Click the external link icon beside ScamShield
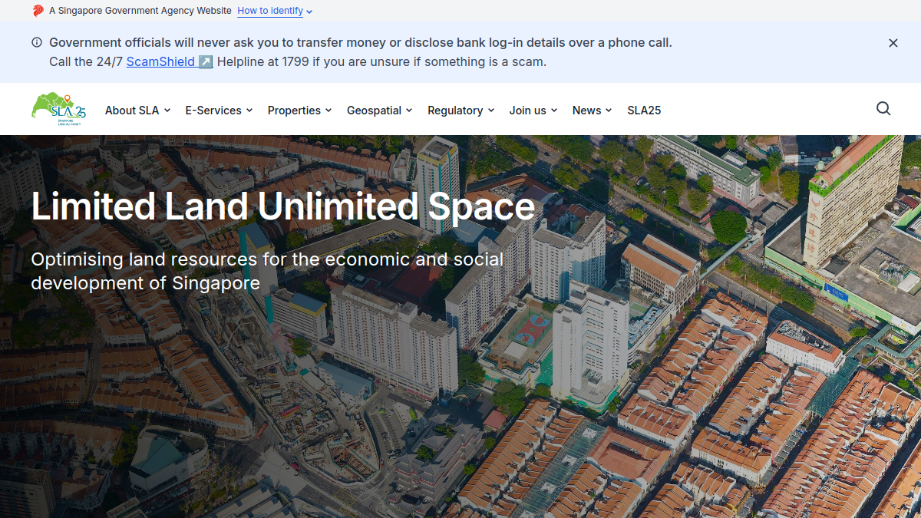Viewport: 921px width, 518px height. tap(206, 62)
